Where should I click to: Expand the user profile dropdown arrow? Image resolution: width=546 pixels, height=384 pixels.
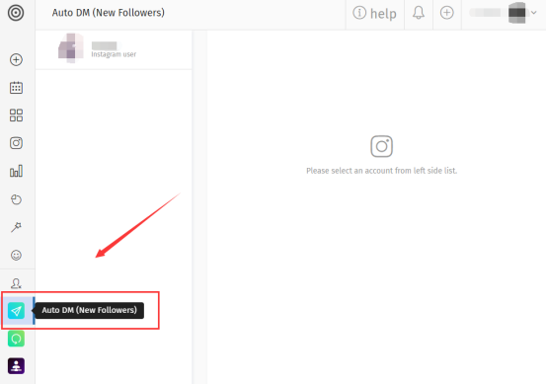534,13
